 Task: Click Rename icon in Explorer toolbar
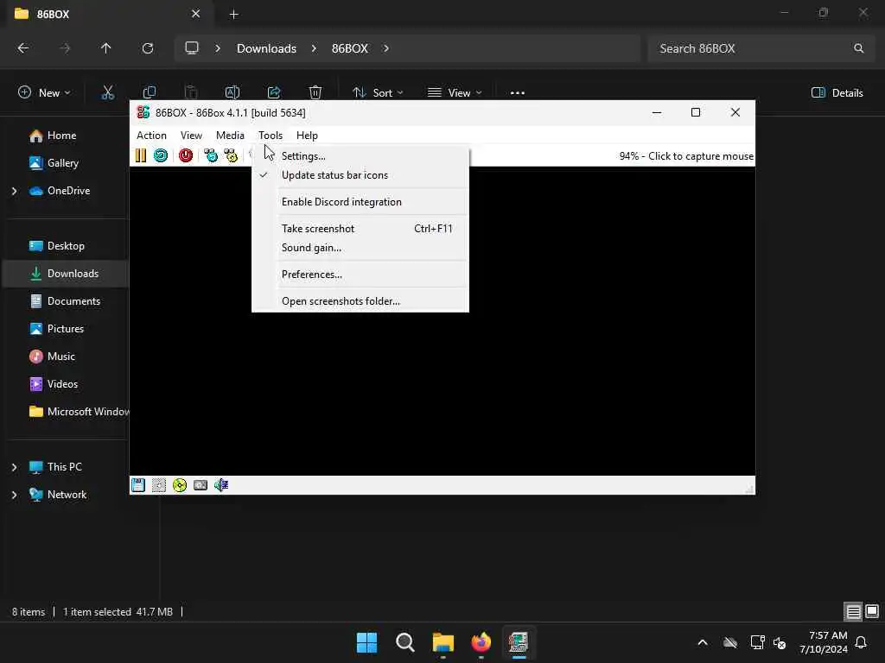(232, 92)
